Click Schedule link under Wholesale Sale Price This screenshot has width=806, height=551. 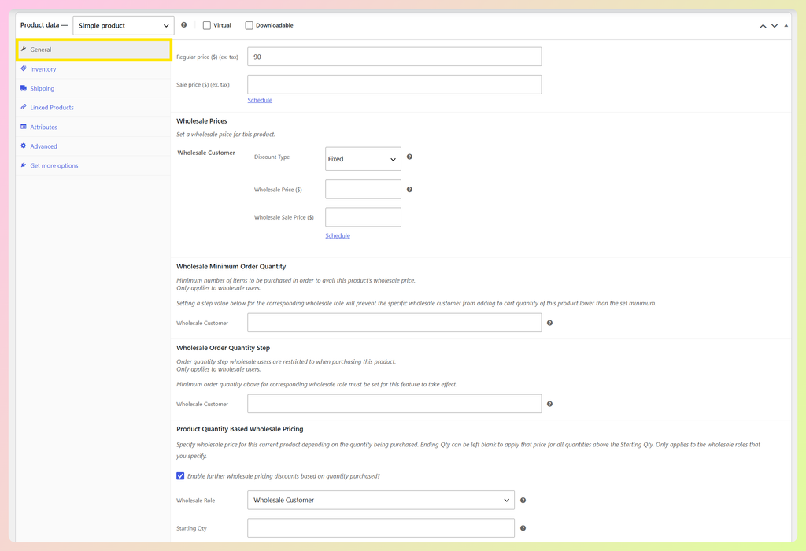[338, 235]
